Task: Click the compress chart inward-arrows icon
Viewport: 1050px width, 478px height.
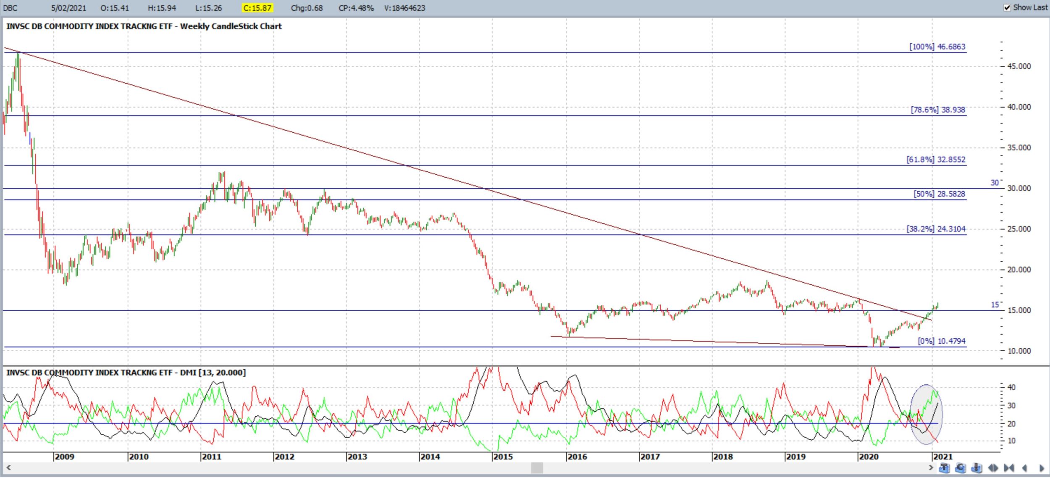Action: (1009, 467)
